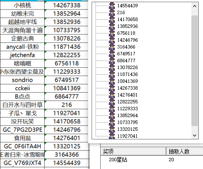Screen dimensions: 203x169
Task: Select spreadsheet cell 14170658
Action: (67, 121)
